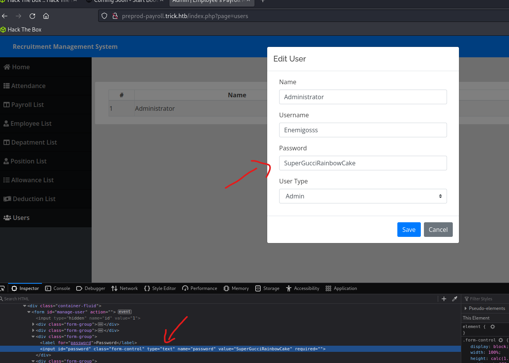Viewport: 509px width, 363px height.
Task: Click the Administrator cell in users table
Action: click(155, 108)
